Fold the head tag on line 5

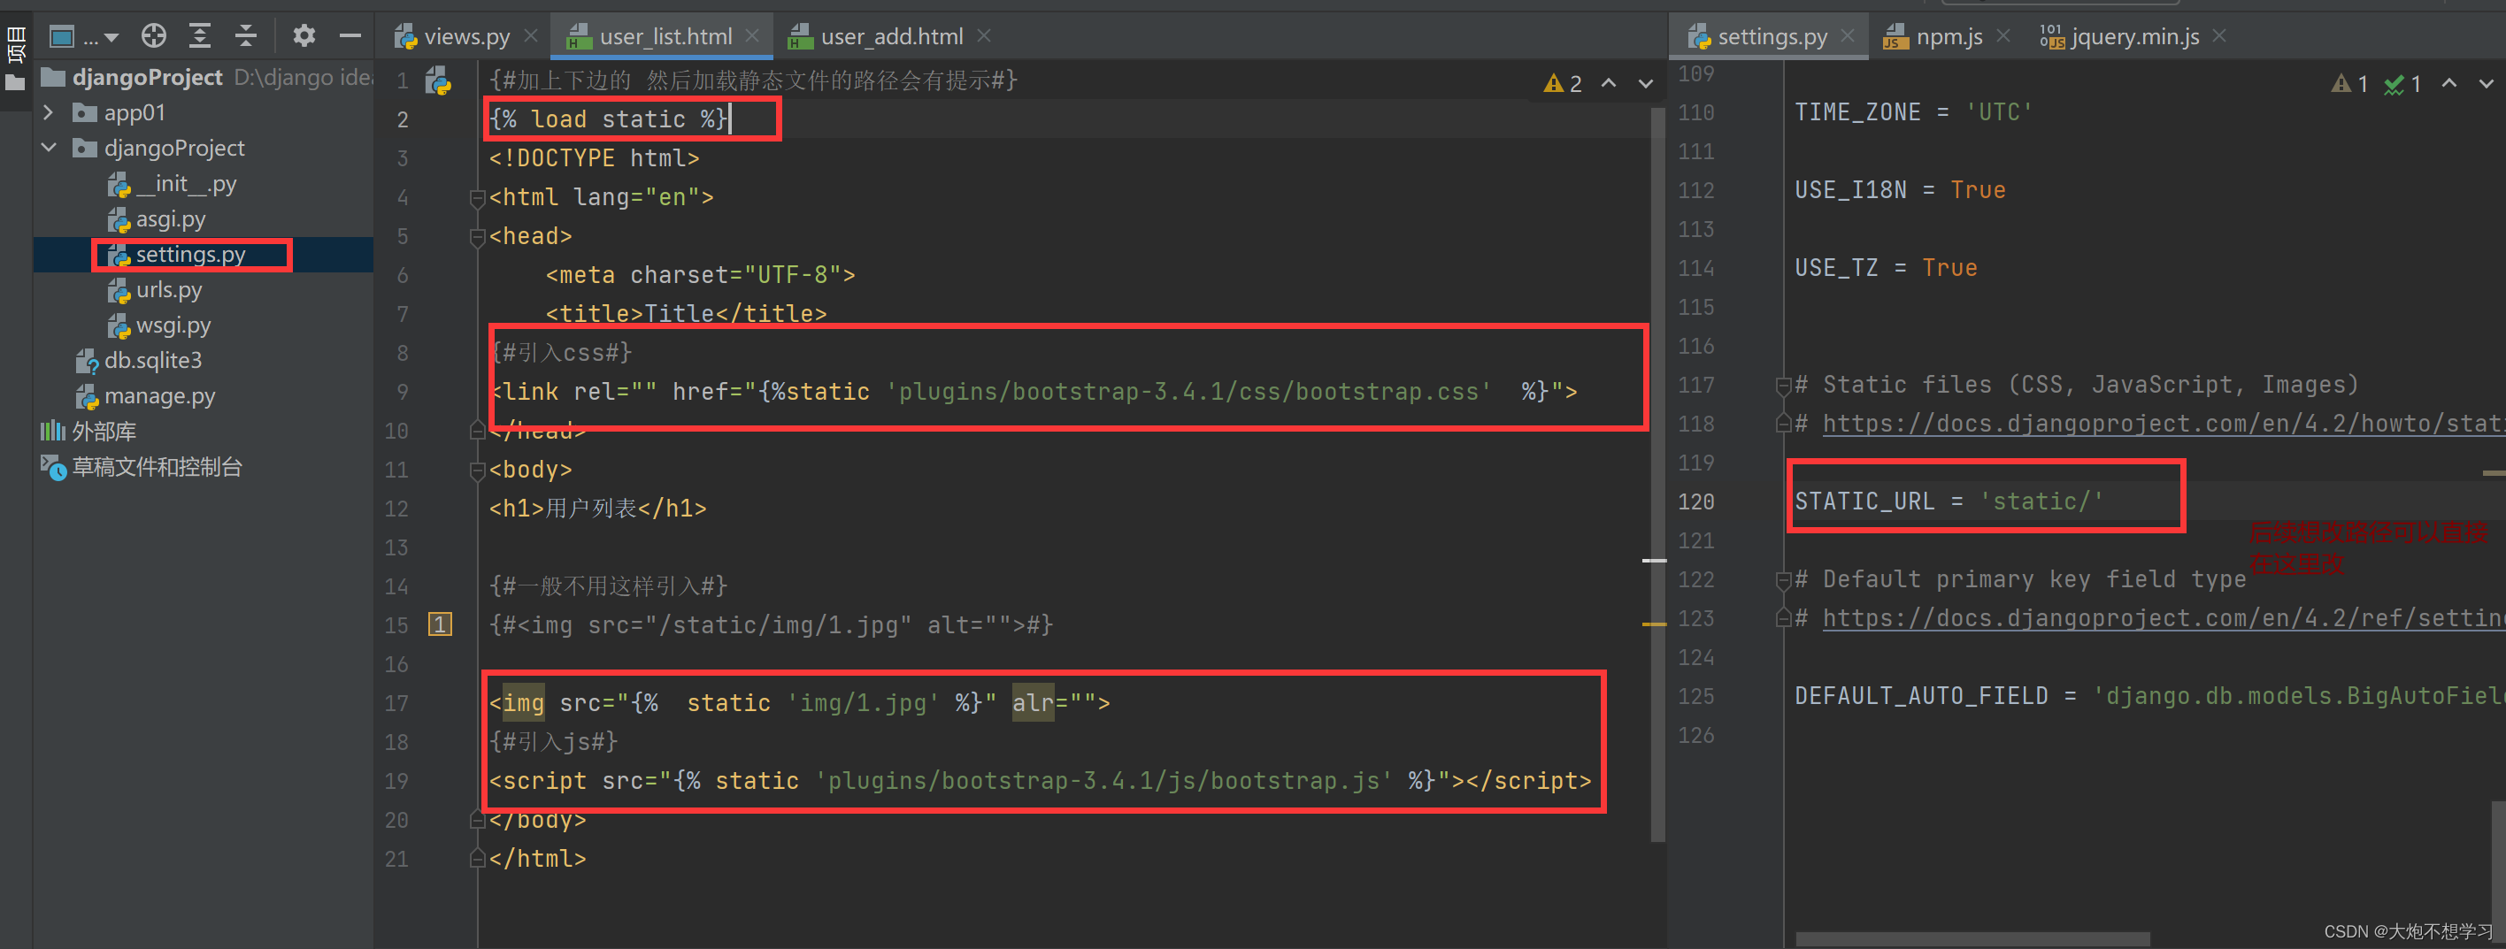(x=477, y=237)
